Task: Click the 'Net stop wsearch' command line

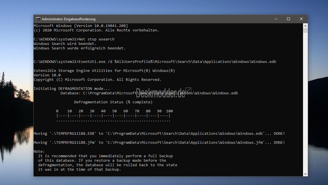Action: click(74, 39)
